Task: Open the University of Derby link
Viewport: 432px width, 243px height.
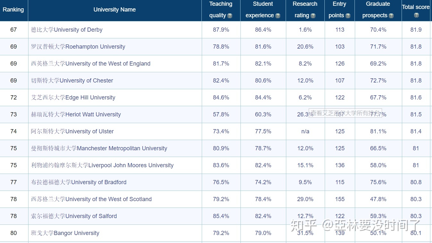Action: pyautogui.click(x=67, y=30)
